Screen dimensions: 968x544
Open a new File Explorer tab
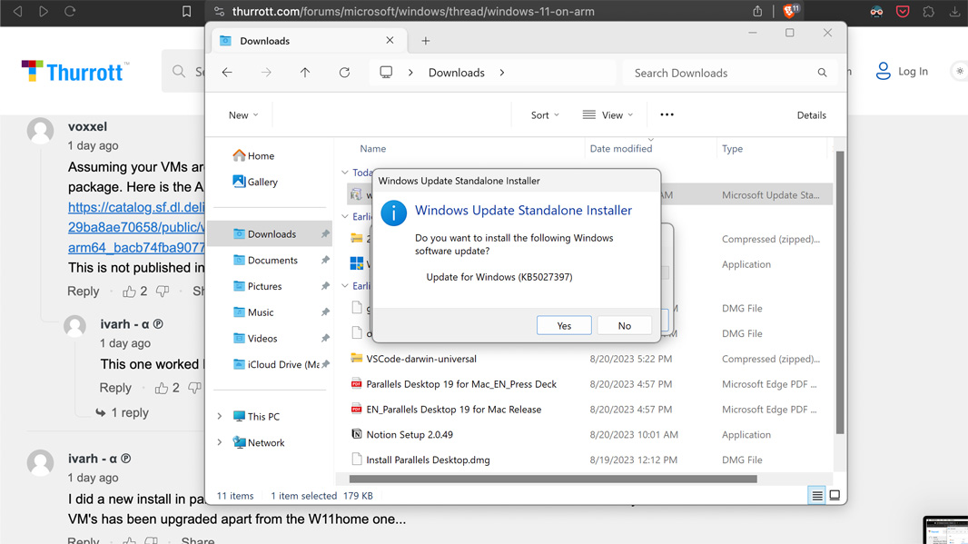(425, 40)
